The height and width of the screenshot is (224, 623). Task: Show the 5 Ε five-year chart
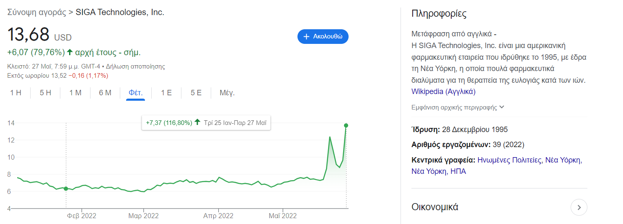[x=196, y=93]
